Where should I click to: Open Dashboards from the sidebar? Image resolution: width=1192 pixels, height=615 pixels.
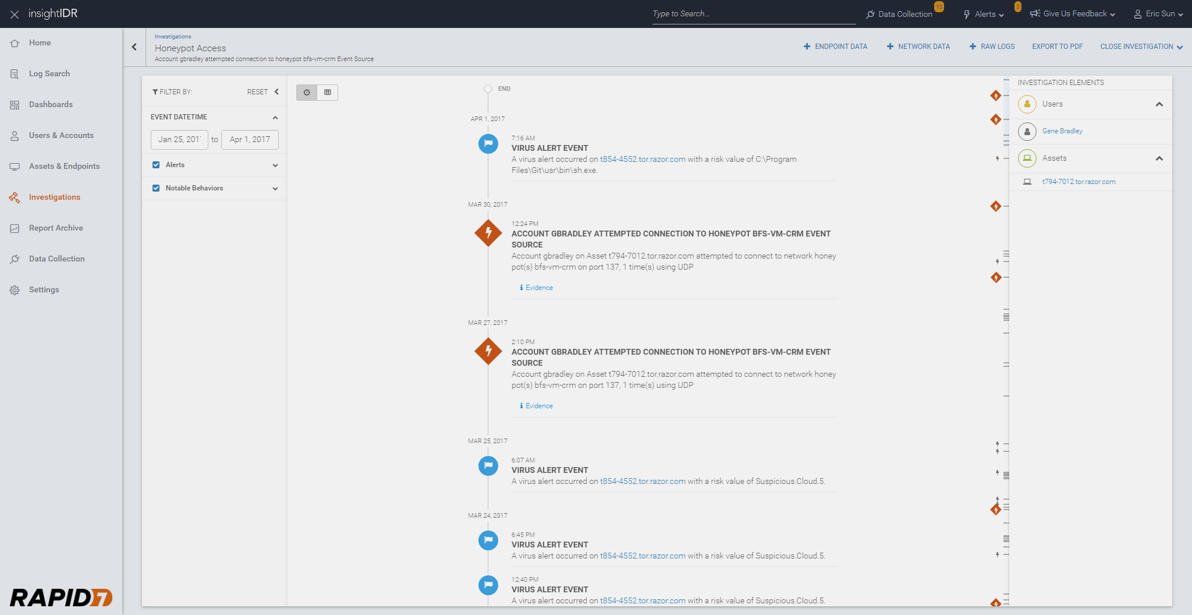point(51,105)
